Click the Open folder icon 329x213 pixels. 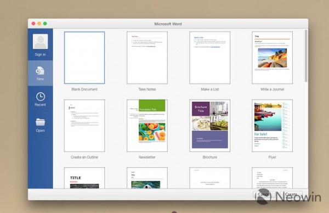pyautogui.click(x=40, y=122)
